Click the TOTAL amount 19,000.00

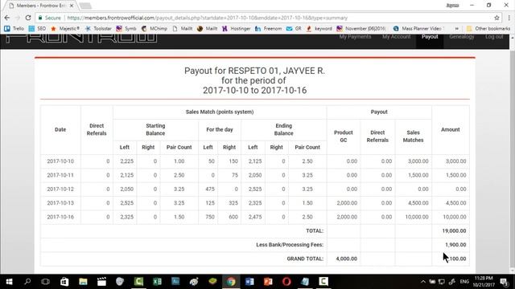(454, 230)
